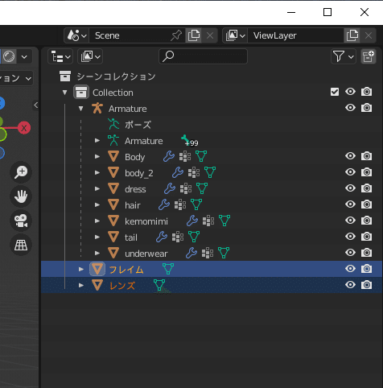Click the kemomimi mesh data icon

[x=224, y=221]
